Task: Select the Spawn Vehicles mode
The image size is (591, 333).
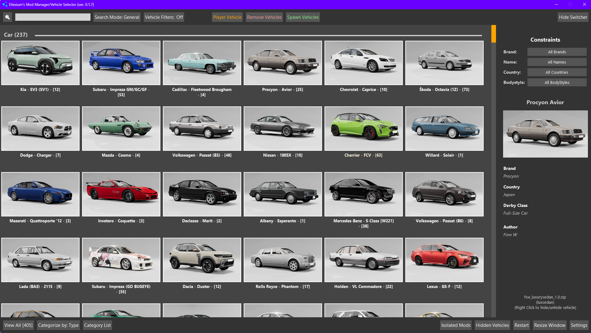Action: [x=303, y=17]
